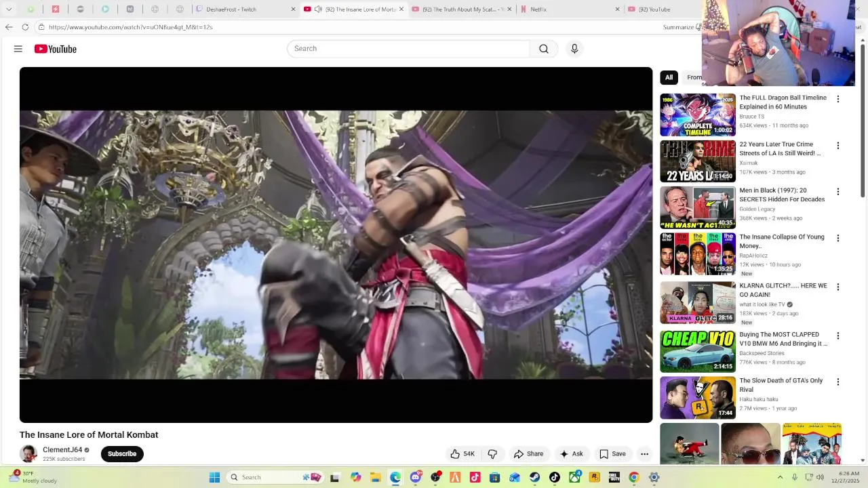
Task: Click the RapAHolicz channel name
Action: (753, 256)
